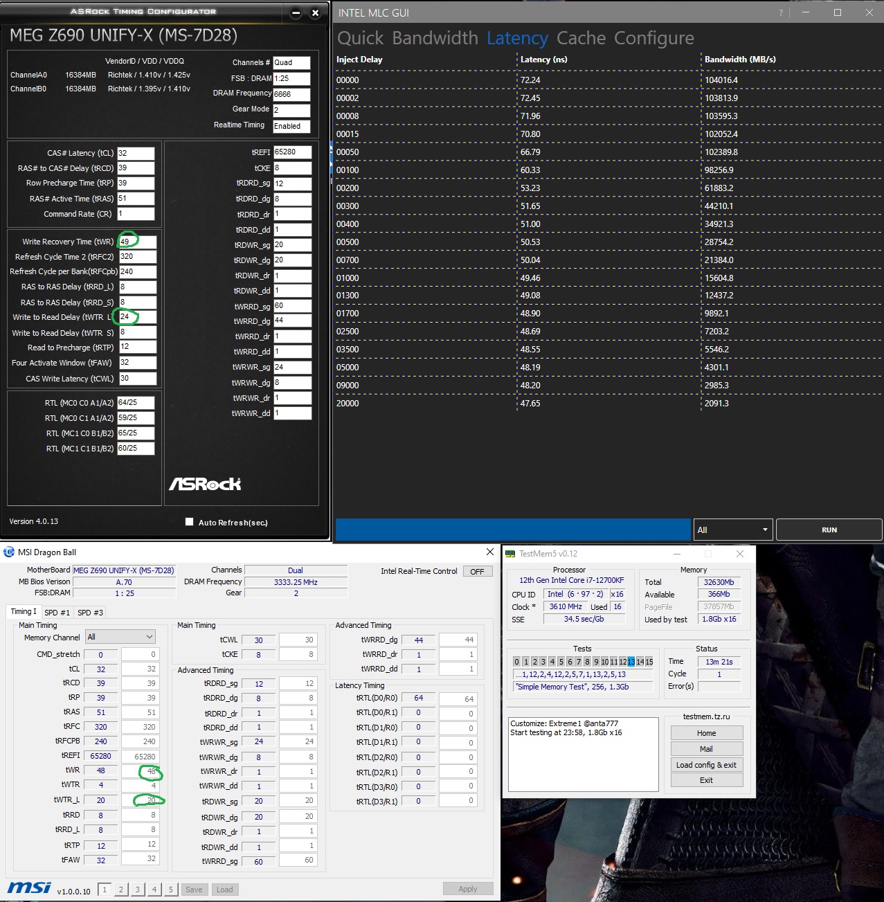This screenshot has height=902, width=884.
Task: Click the Inject Delay column header
Action: [359, 60]
